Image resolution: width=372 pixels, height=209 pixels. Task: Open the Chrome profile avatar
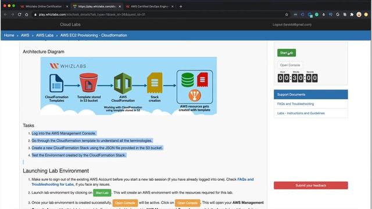[359, 15]
